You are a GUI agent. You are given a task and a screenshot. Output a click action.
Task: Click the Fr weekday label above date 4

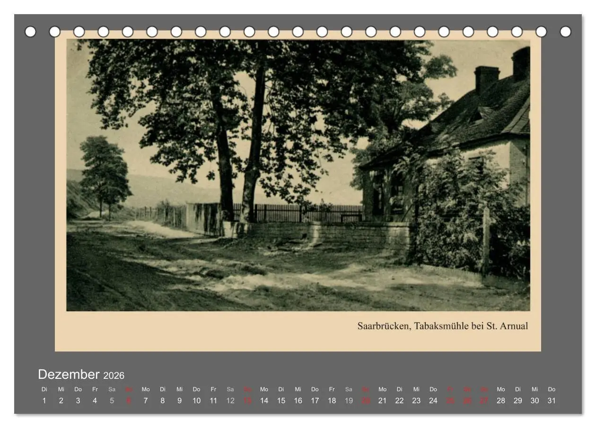click(x=95, y=389)
